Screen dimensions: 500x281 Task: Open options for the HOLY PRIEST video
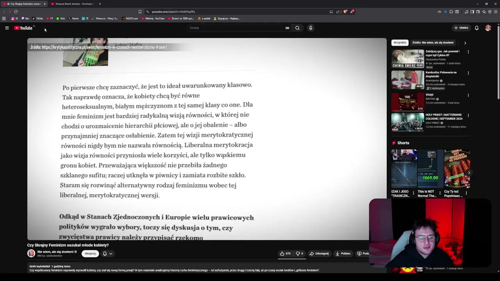click(x=468, y=116)
